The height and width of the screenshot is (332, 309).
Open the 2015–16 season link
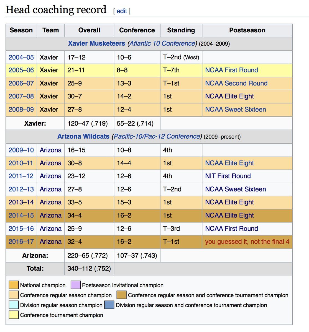point(21,229)
